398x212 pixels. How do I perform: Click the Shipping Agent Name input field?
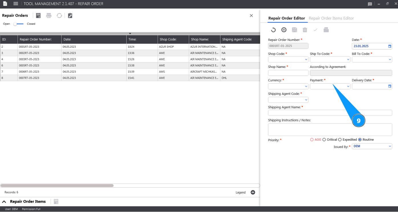[330, 113]
